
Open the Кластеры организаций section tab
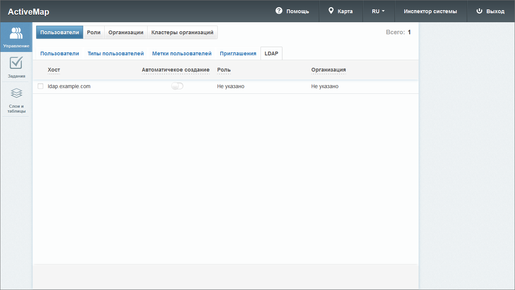click(x=182, y=32)
